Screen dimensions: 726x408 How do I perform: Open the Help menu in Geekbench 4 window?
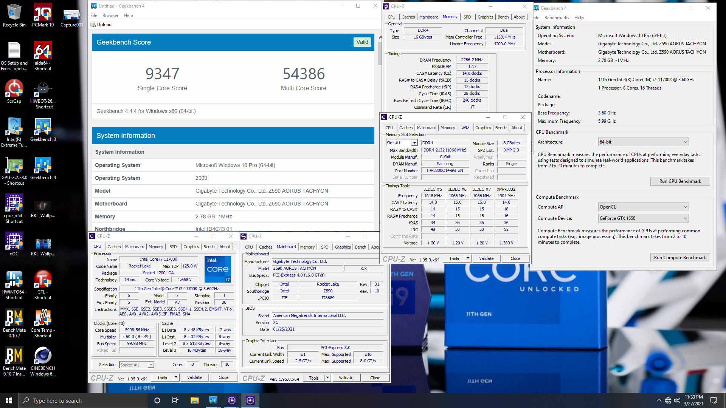pos(579,18)
